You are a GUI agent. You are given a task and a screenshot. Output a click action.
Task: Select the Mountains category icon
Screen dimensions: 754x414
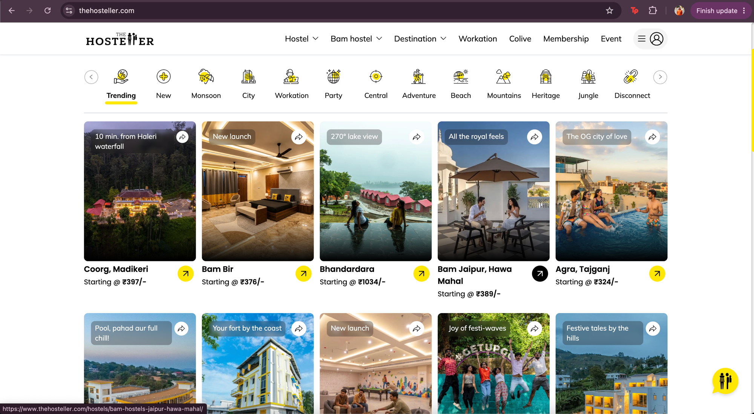coord(504,76)
